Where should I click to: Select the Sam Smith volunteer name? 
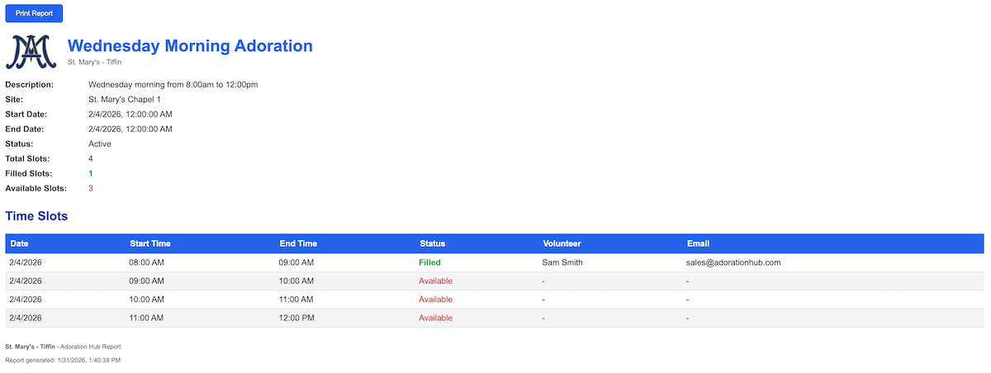[x=562, y=262]
